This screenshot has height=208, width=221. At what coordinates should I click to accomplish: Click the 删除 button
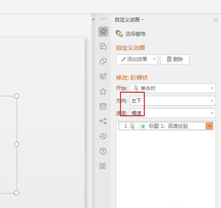175,59
